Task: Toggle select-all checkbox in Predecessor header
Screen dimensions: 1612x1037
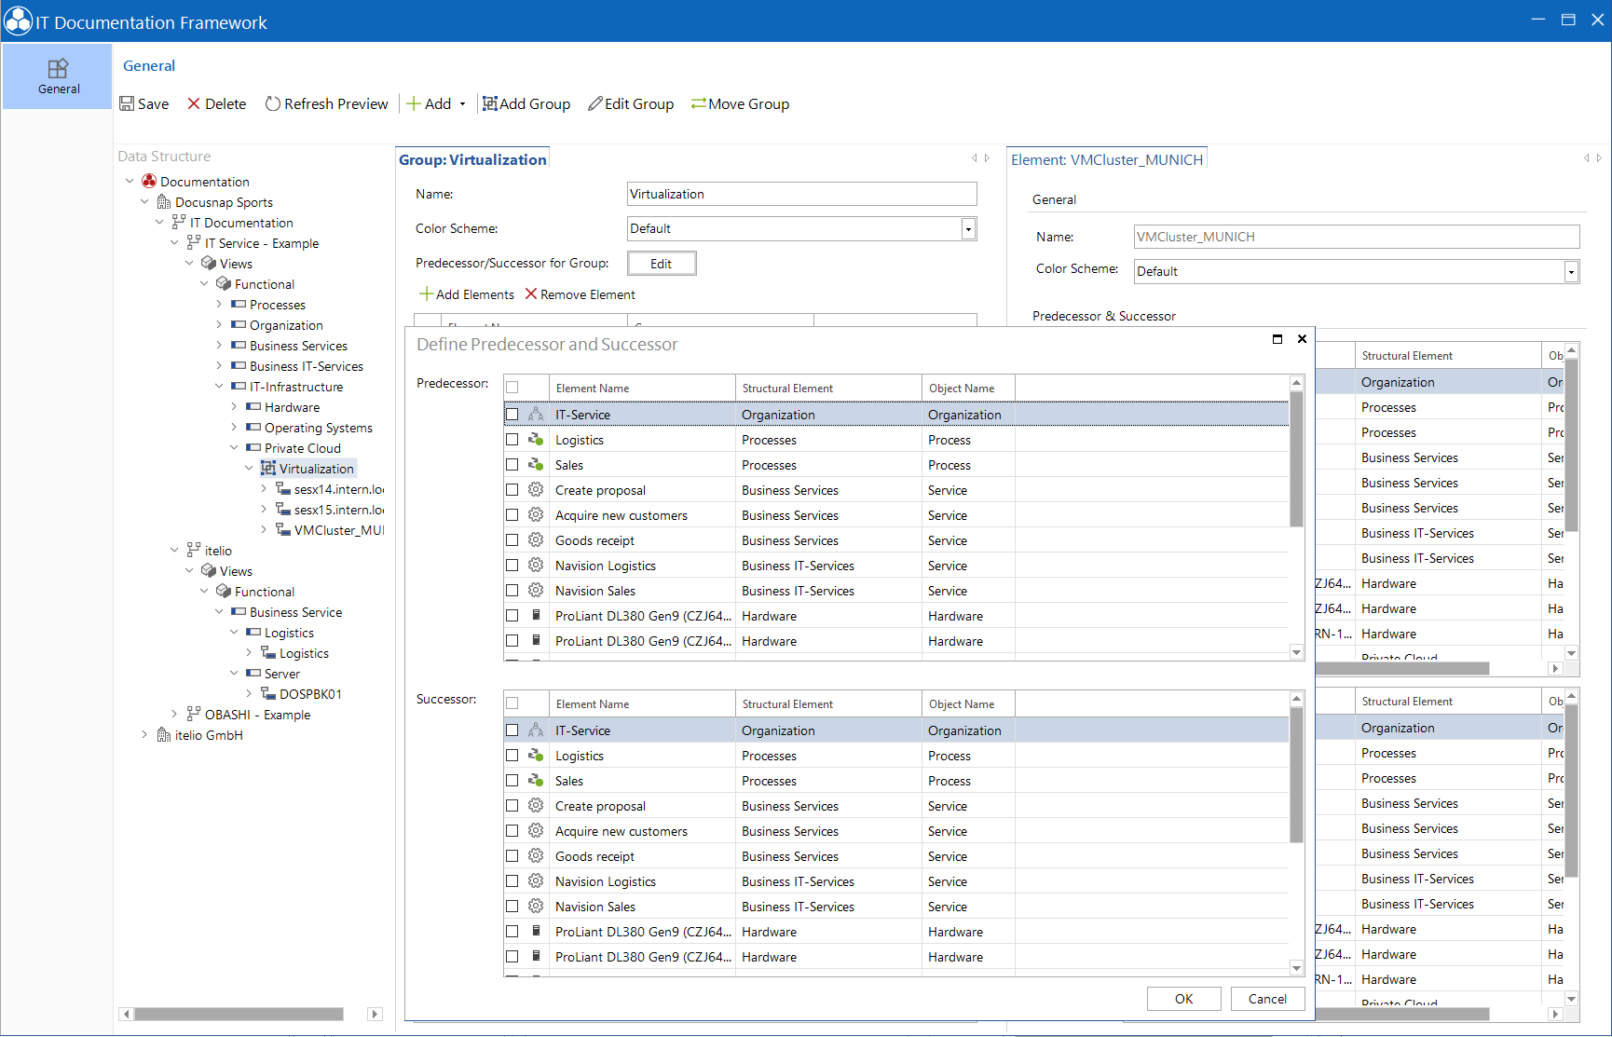Action: (512, 388)
